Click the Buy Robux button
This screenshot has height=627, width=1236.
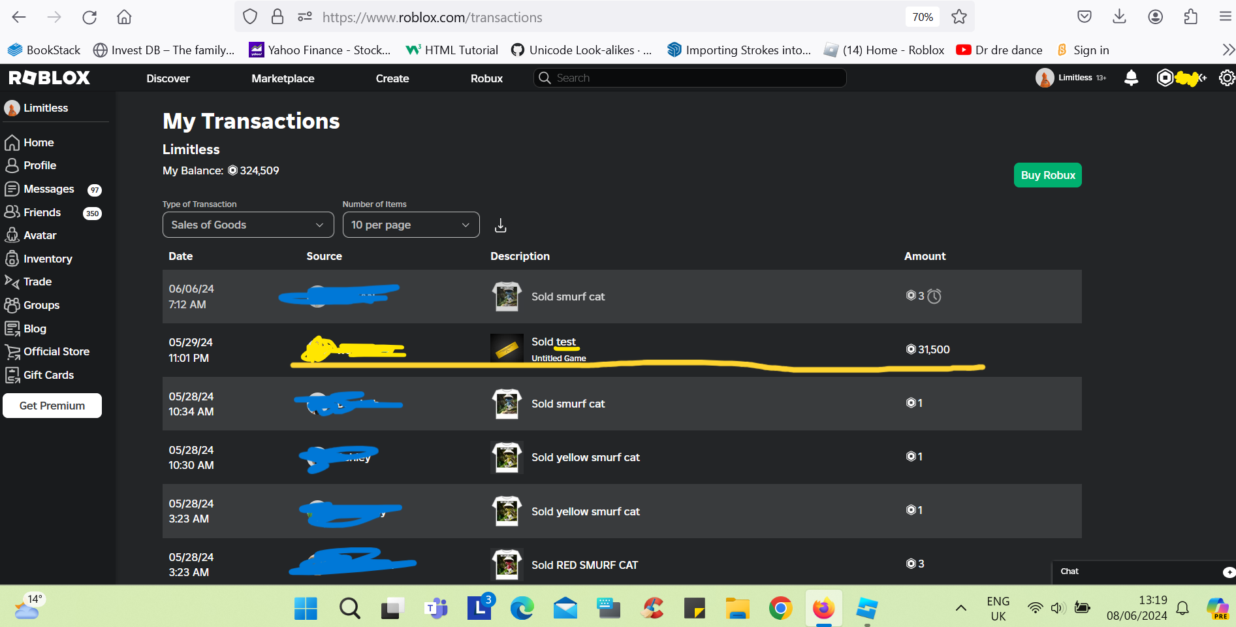pos(1047,175)
